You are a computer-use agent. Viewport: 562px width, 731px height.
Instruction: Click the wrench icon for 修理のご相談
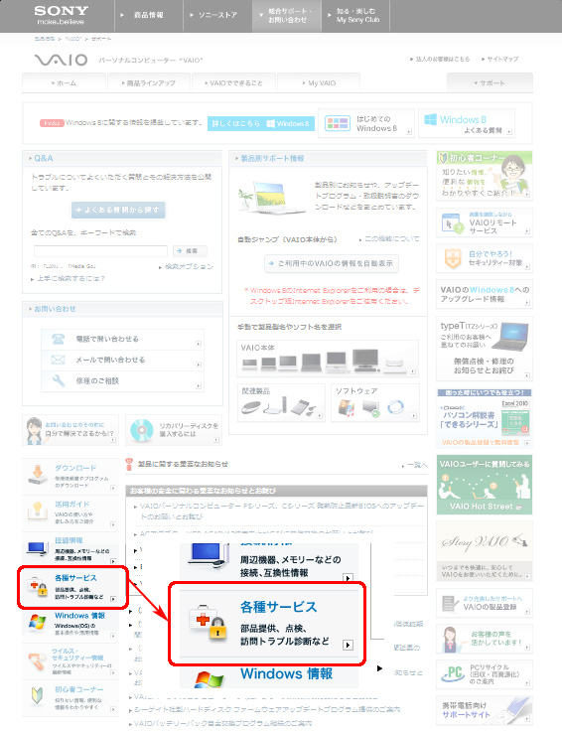[59, 380]
